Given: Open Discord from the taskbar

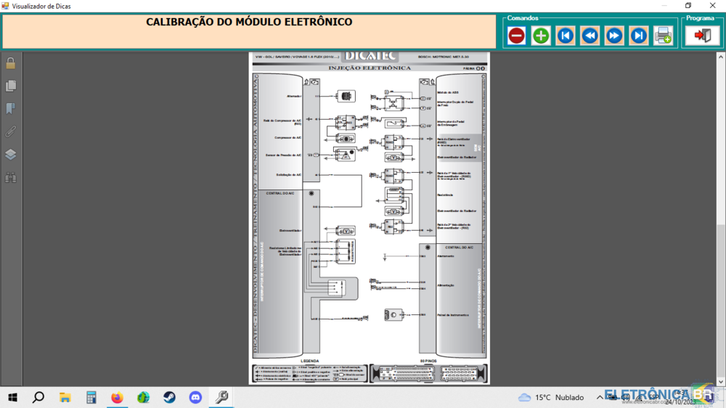Looking at the screenshot, I should click(195, 397).
